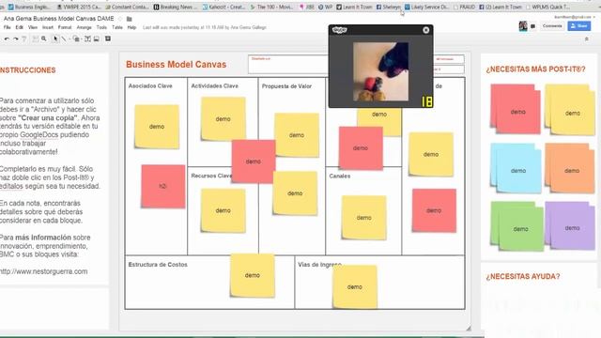Screen dimensions: 601x338
Task: Open the account email dropdown
Action: pos(574,17)
